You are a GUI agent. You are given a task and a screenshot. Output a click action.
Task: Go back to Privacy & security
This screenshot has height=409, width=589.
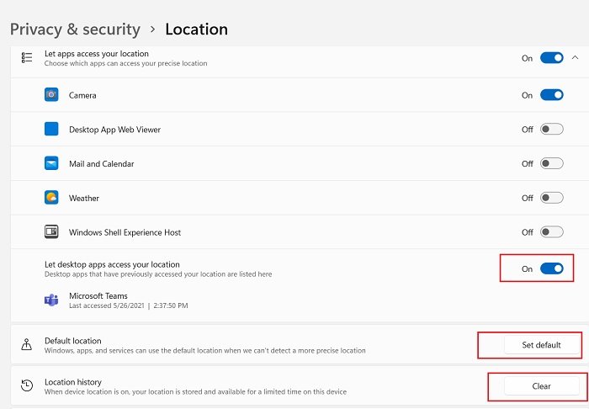pyautogui.click(x=75, y=29)
